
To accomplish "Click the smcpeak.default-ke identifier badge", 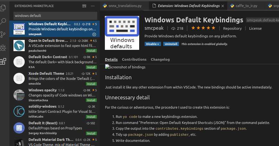I will pos(262,20).
